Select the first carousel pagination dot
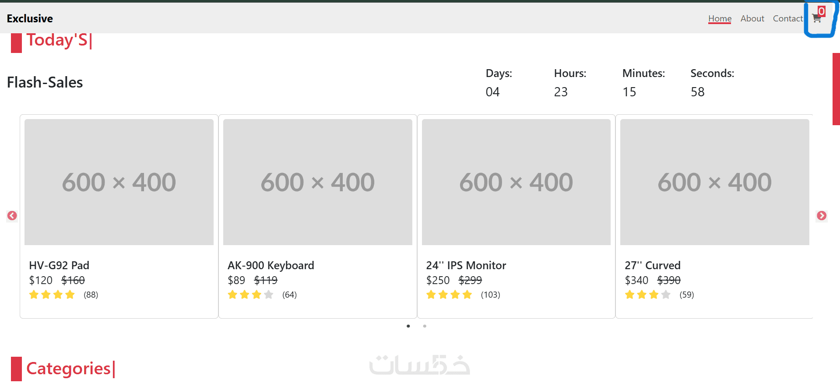840x383 pixels. coord(408,326)
